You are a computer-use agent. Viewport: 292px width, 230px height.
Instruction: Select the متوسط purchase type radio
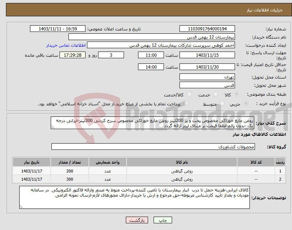click(222, 103)
